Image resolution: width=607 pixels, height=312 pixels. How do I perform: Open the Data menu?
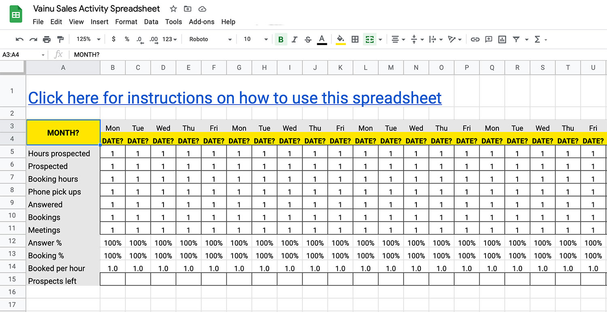151,22
